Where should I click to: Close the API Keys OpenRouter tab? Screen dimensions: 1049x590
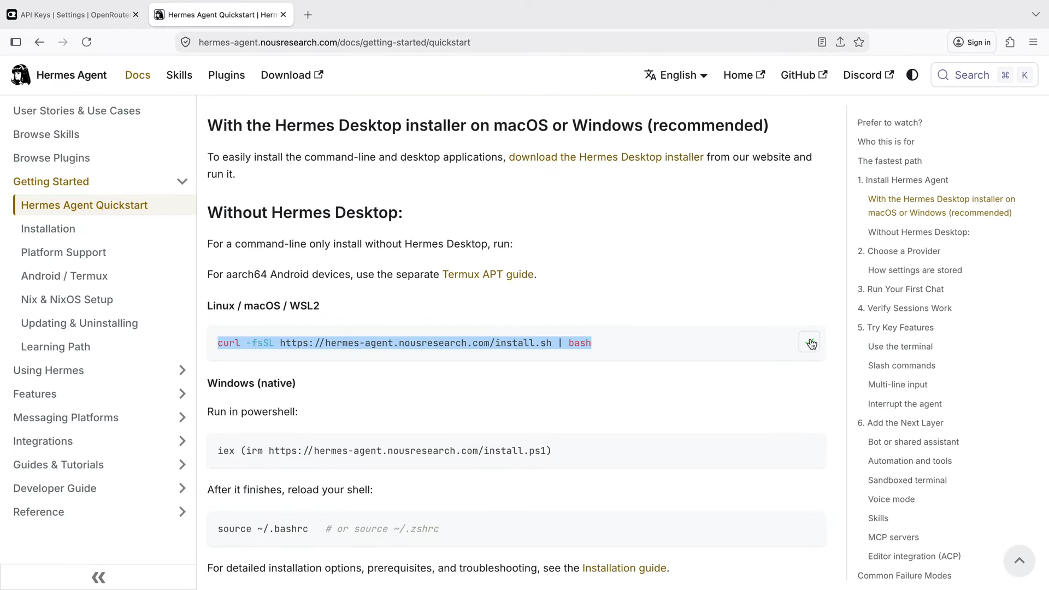click(135, 15)
